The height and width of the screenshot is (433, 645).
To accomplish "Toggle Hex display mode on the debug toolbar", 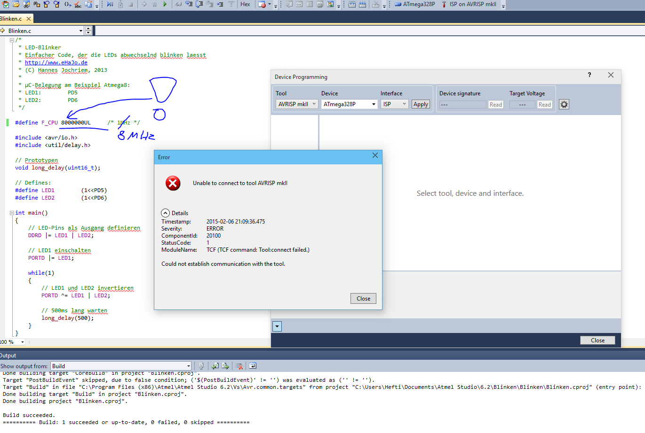I will tap(246, 5).
